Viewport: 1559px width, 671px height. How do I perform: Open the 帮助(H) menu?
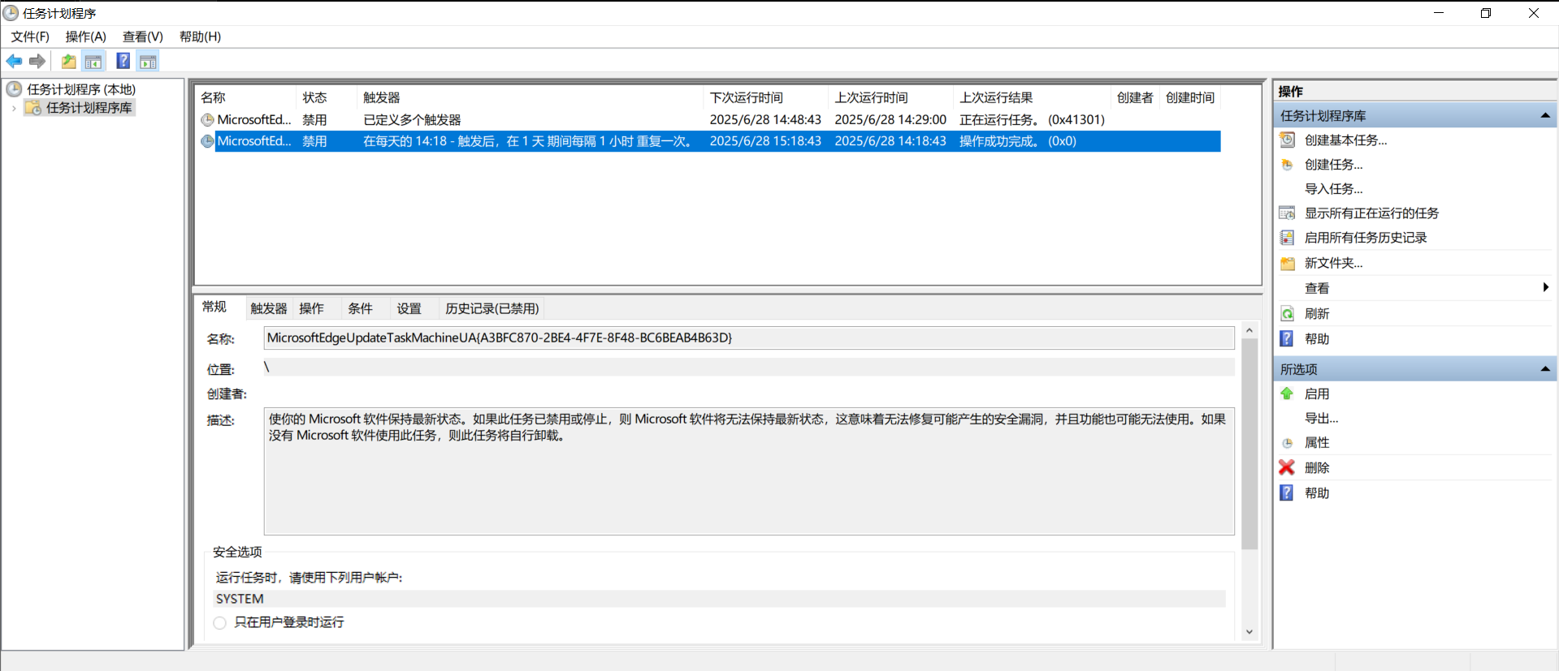(200, 37)
